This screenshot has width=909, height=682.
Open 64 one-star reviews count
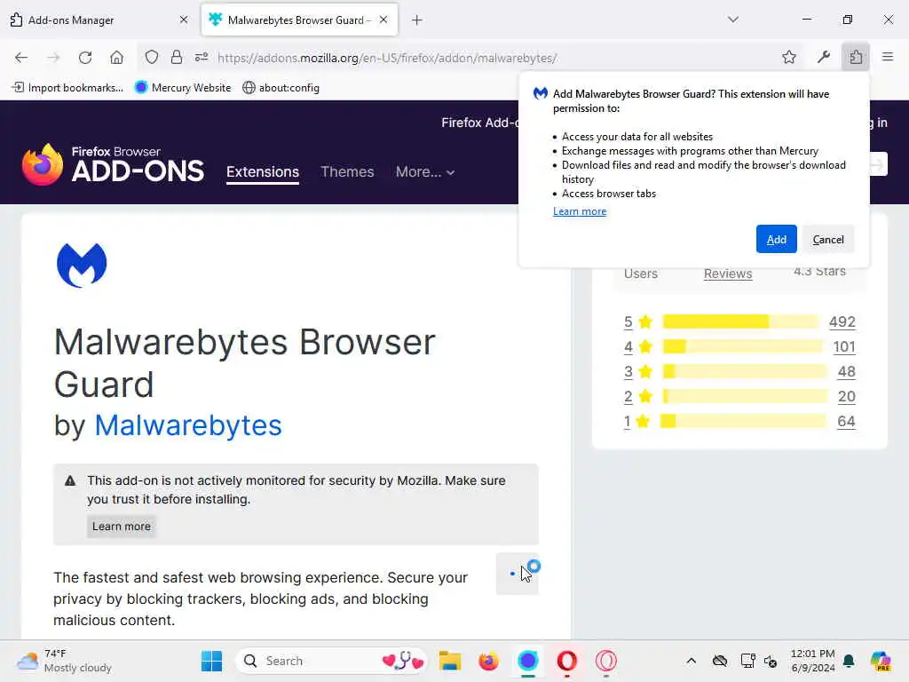click(x=846, y=422)
